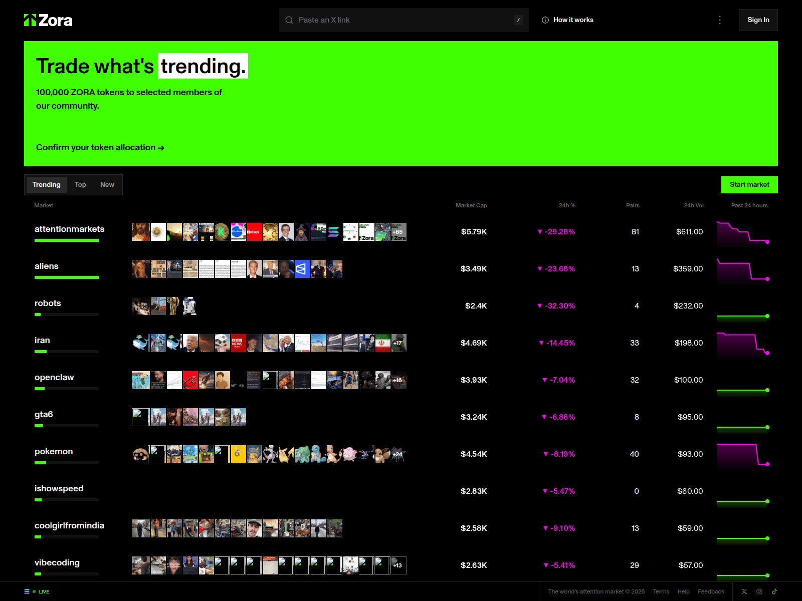Switch to the Trending tab
The width and height of the screenshot is (802, 601).
click(x=47, y=184)
